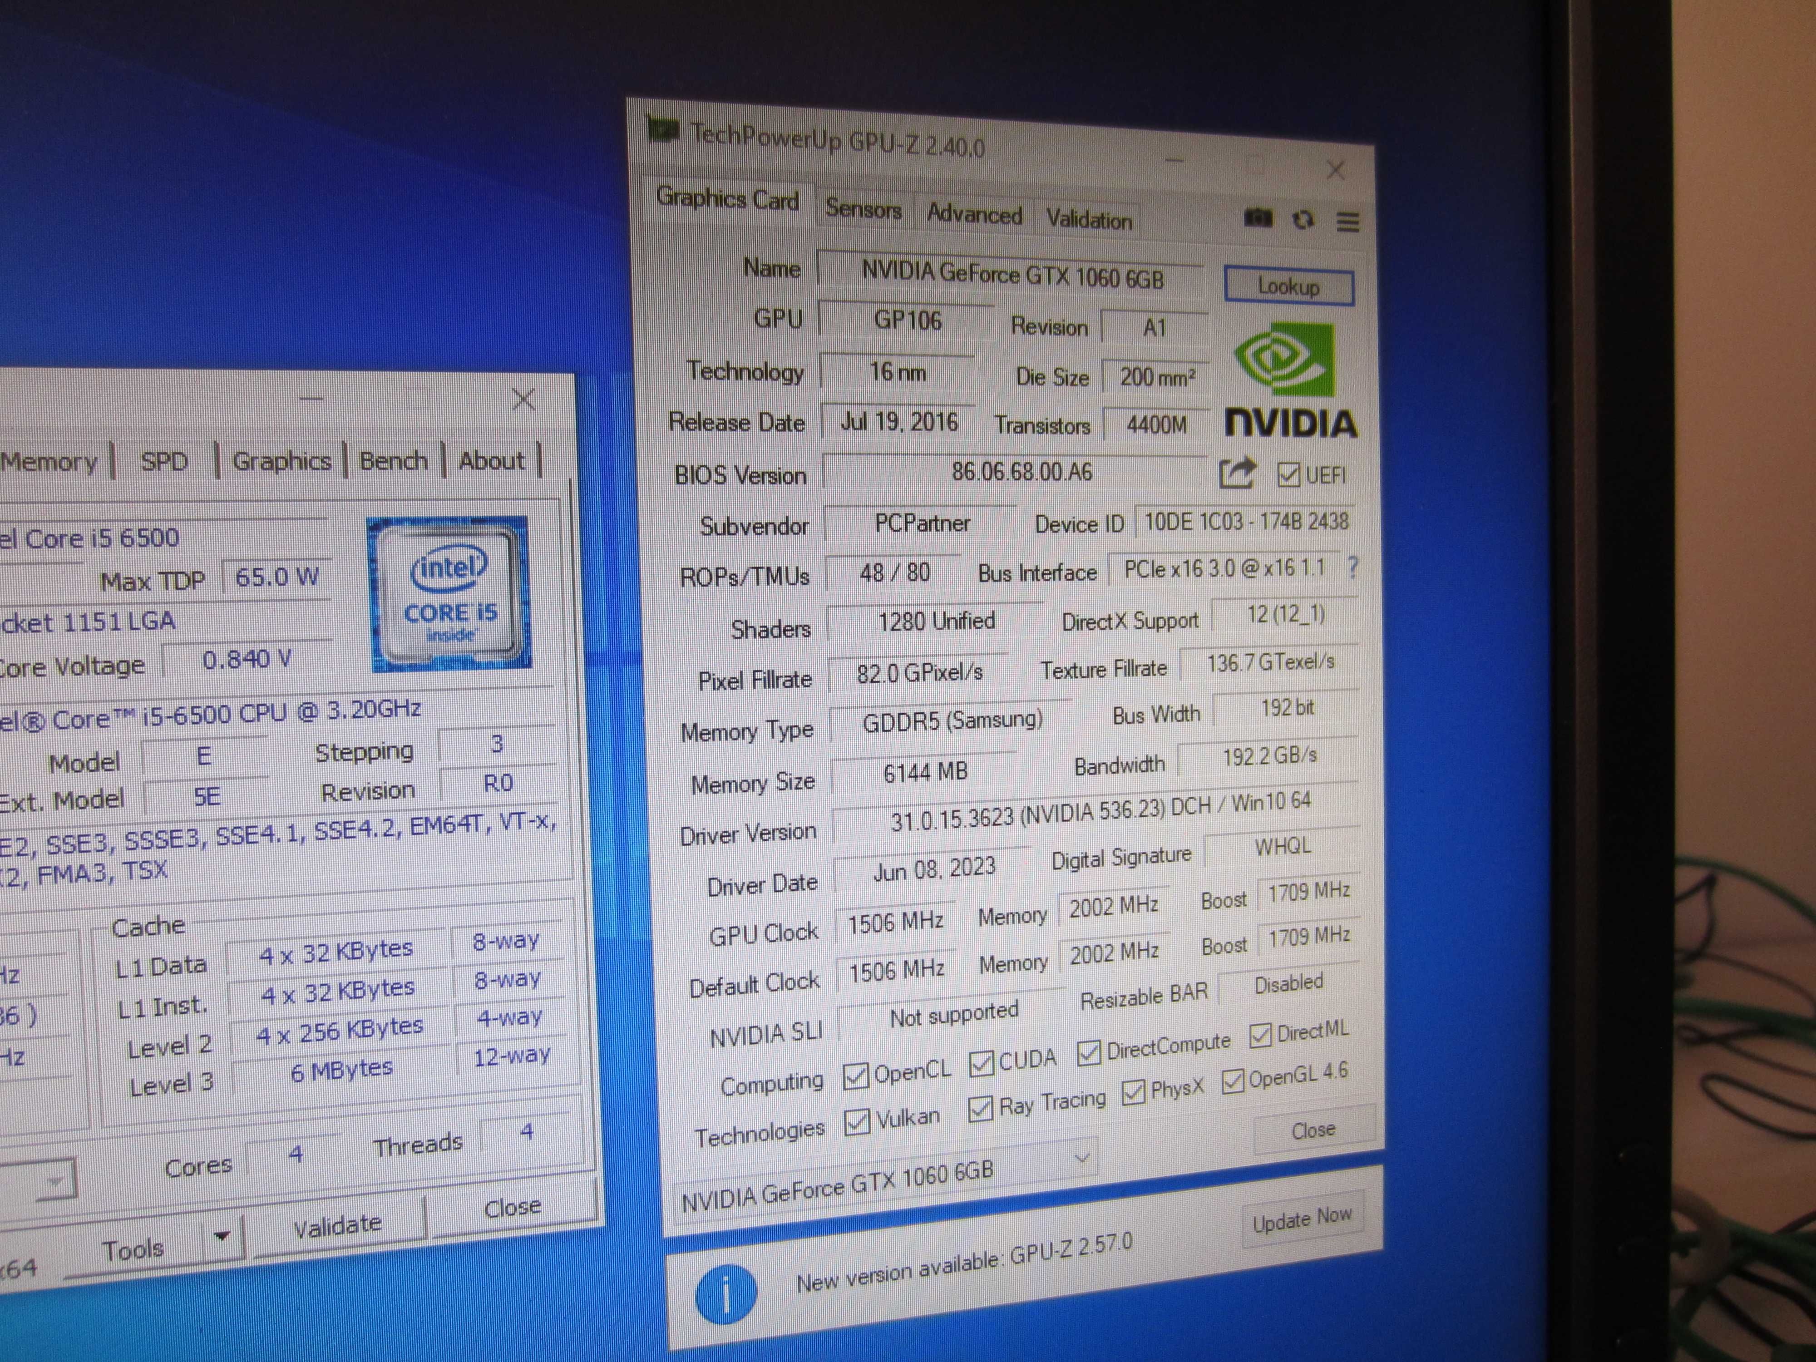Switch to the Advanced tab
Screen dimensions: 1816x1362
974,214
